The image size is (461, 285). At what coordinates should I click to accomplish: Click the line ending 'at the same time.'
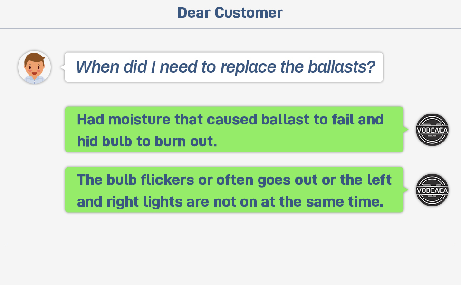tap(230, 202)
